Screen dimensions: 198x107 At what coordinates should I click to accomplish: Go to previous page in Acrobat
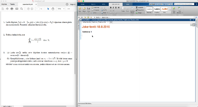pos(28,9)
